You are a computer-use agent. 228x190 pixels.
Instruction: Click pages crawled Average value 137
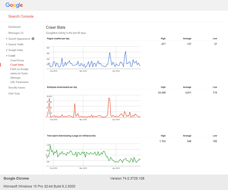click(189, 44)
